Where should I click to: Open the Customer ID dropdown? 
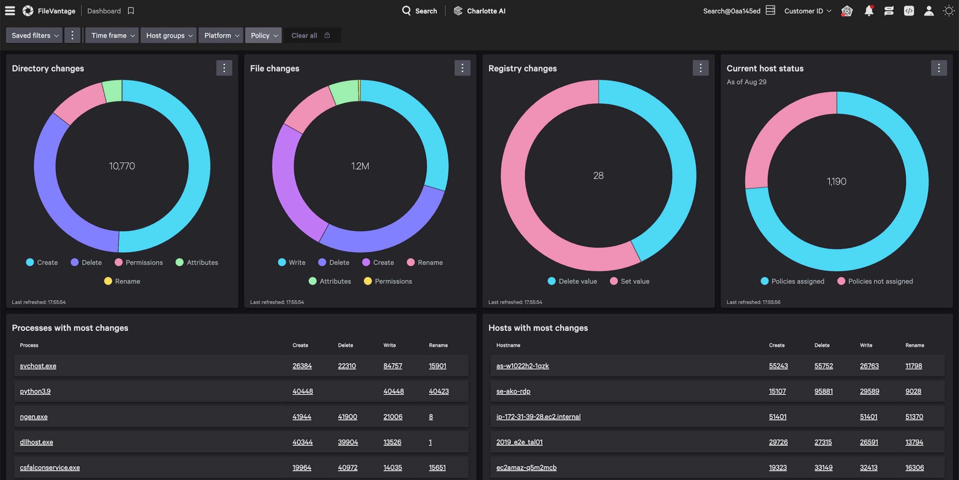pos(806,10)
